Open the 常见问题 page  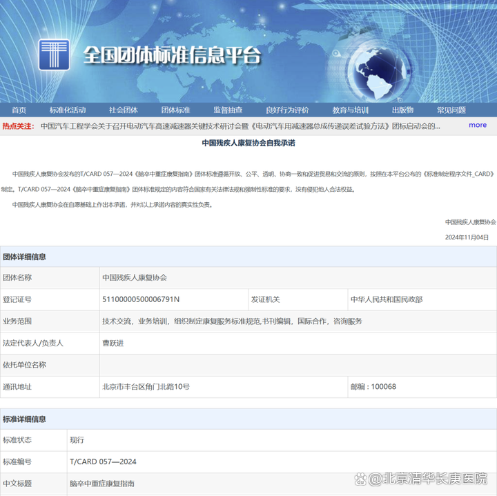[x=451, y=110]
